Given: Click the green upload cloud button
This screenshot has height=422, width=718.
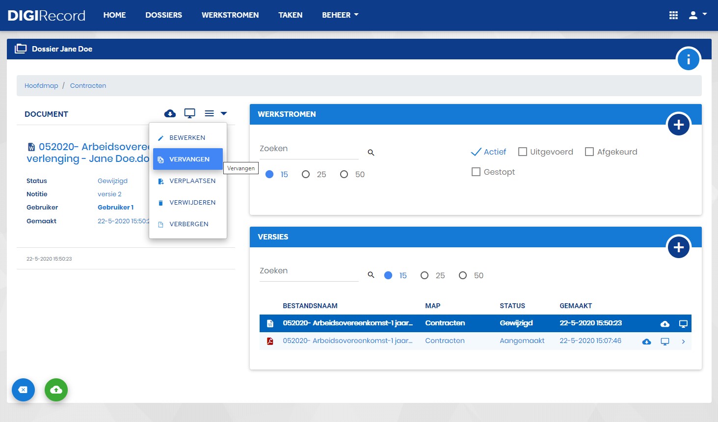Looking at the screenshot, I should (x=56, y=390).
